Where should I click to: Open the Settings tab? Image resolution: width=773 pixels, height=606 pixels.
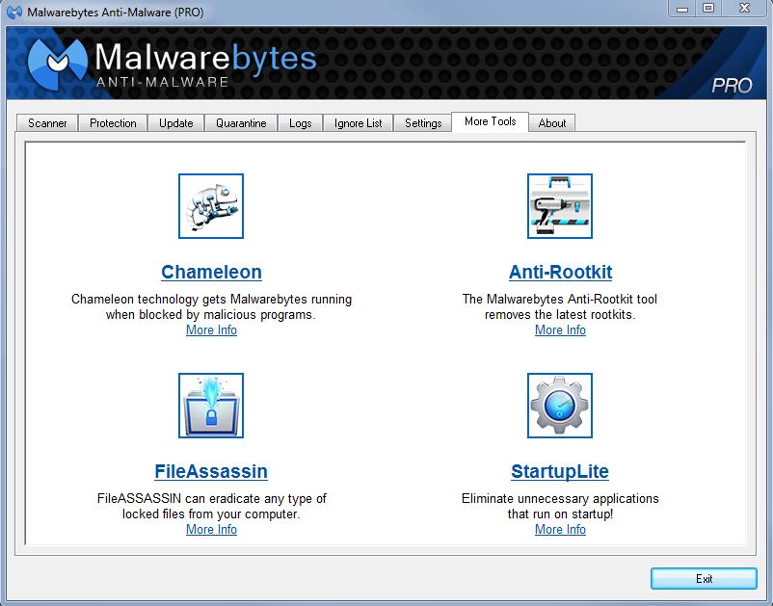tap(423, 123)
